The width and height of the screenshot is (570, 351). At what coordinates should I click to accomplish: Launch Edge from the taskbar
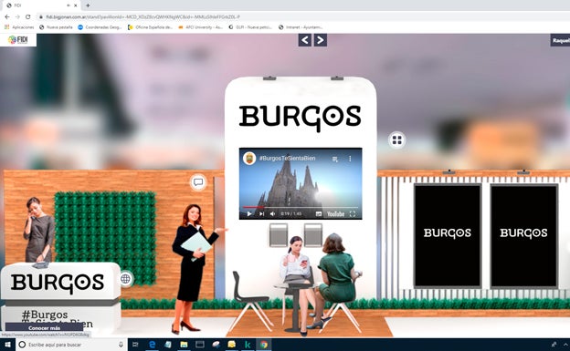point(153,345)
